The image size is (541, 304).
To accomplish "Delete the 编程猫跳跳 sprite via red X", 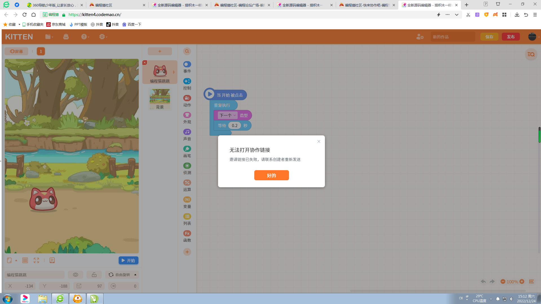I will (145, 63).
